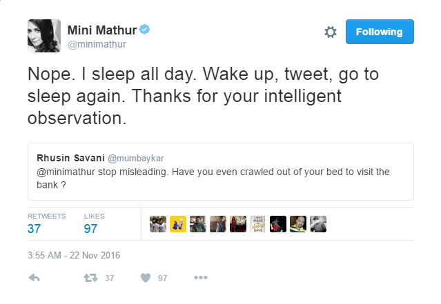The image size is (441, 304).
Task: Like the tweet with the heart icon
Action: click(x=146, y=278)
